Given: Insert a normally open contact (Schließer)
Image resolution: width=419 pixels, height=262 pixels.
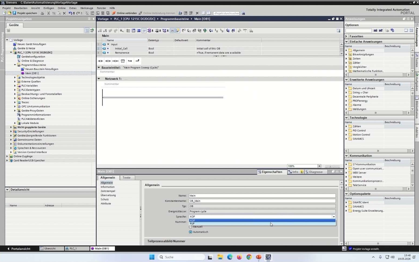Looking at the screenshot, I should pos(100,61).
